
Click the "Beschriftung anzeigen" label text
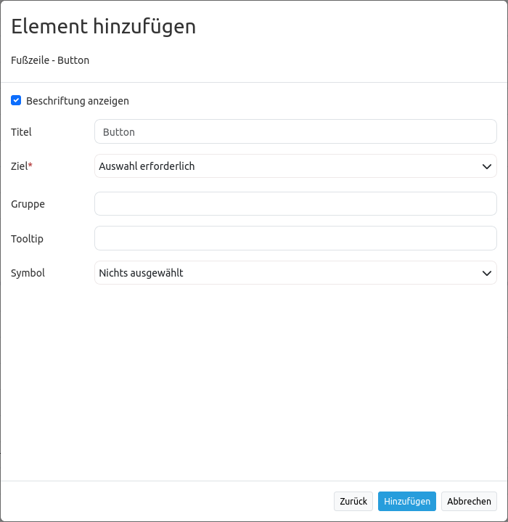78,101
